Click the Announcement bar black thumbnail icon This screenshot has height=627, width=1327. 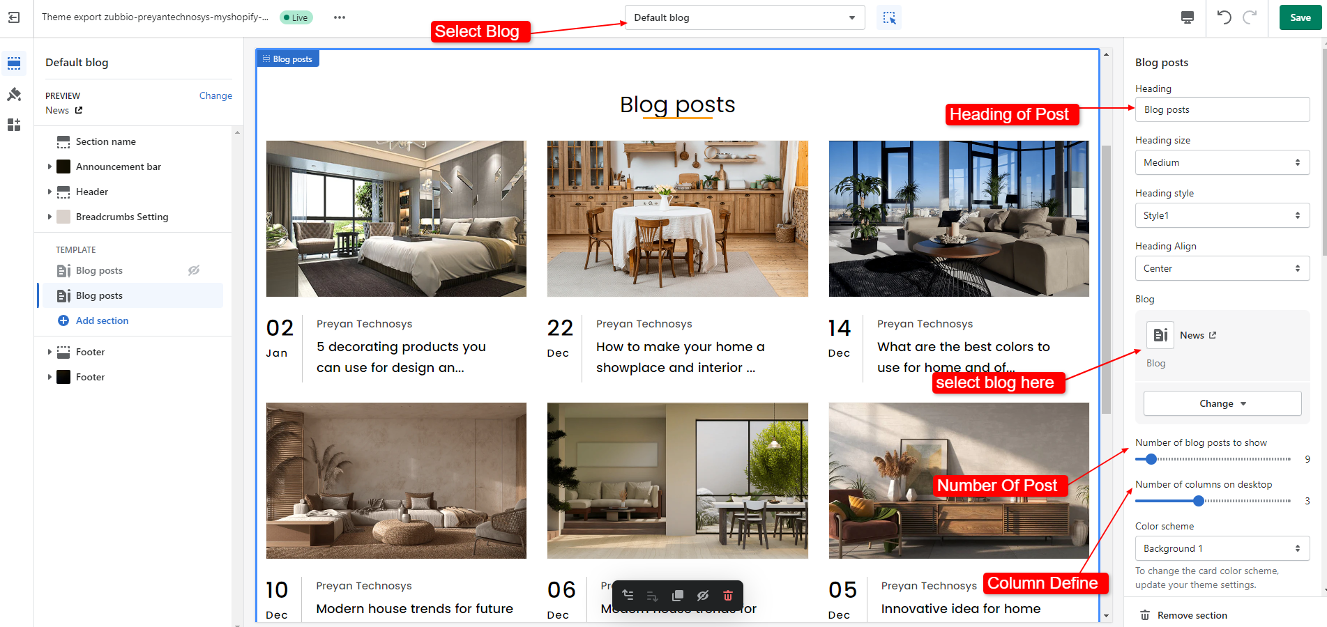(63, 167)
